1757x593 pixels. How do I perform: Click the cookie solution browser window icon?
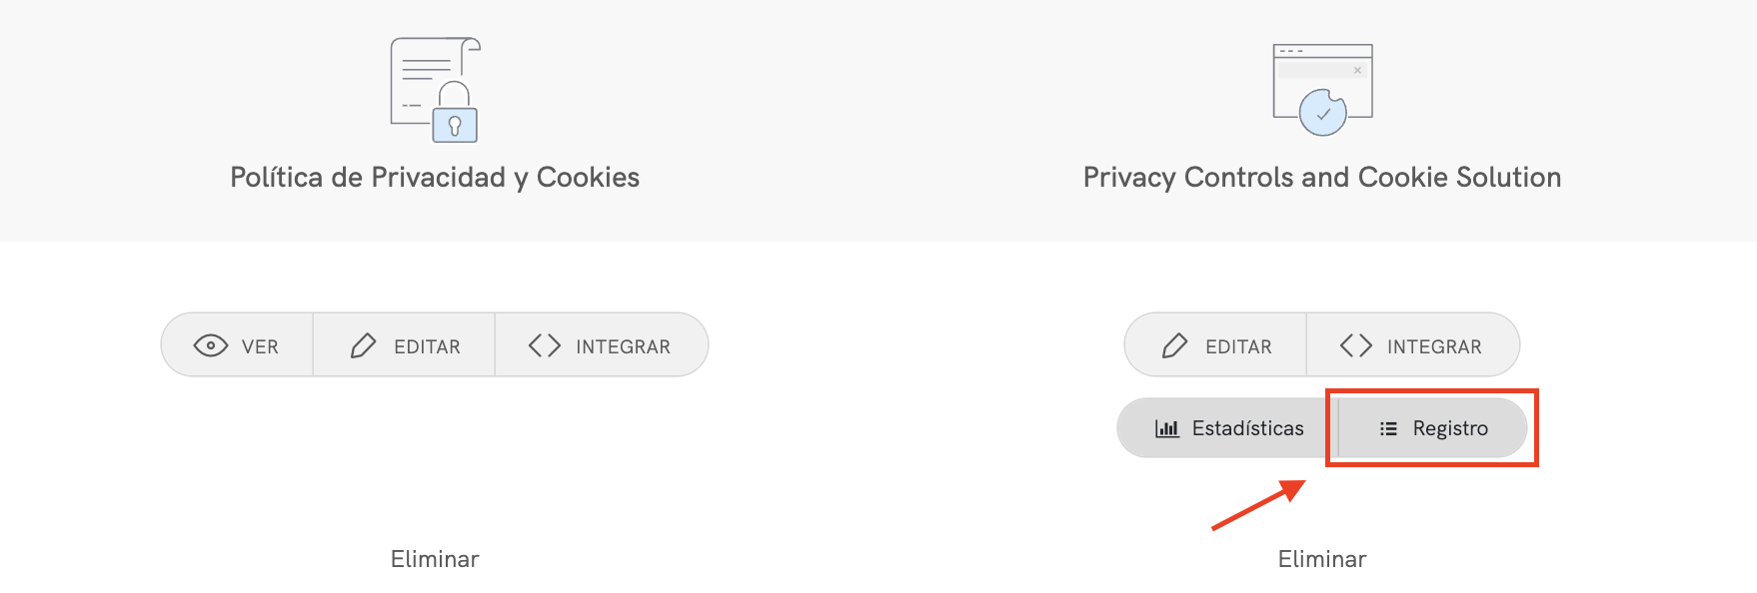click(1322, 89)
